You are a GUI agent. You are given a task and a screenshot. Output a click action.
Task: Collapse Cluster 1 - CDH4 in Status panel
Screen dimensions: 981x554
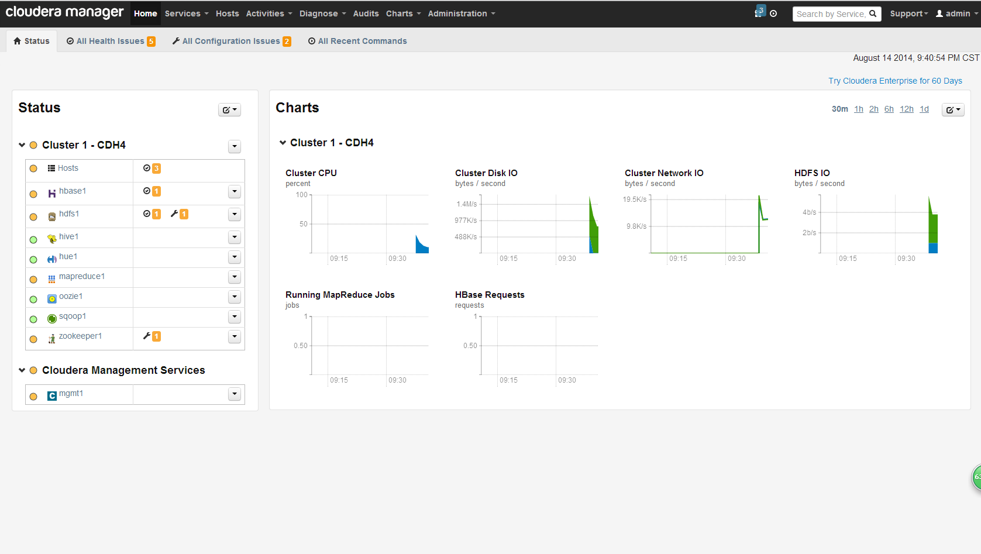point(22,145)
